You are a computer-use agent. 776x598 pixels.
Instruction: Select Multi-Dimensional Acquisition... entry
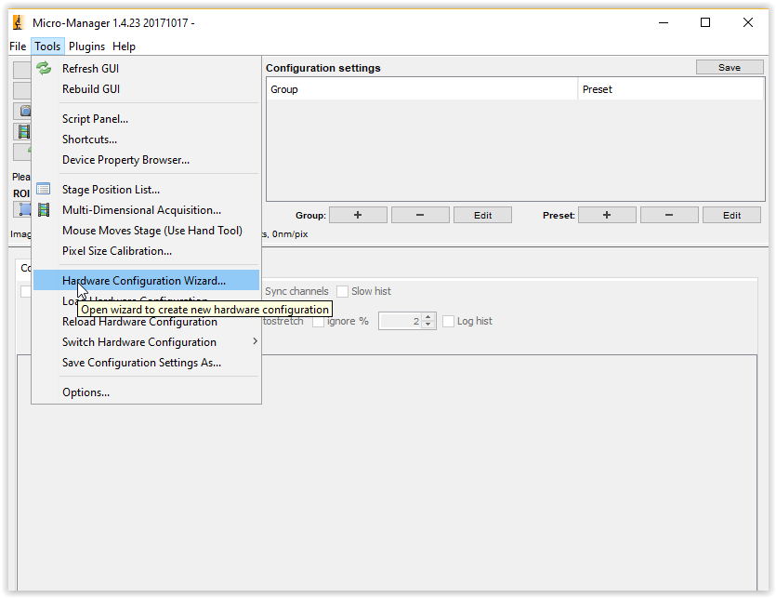tap(146, 210)
